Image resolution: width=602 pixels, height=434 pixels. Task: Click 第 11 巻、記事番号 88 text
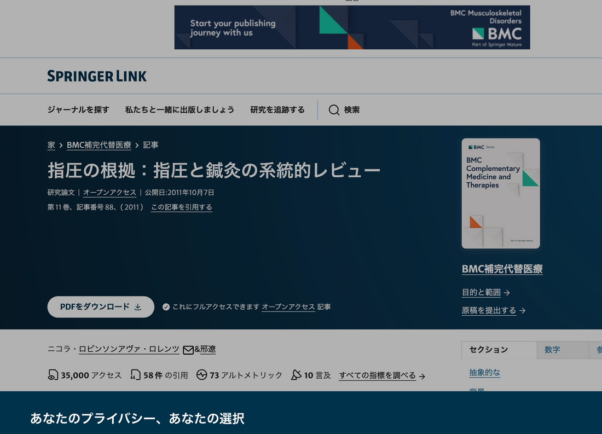click(81, 207)
